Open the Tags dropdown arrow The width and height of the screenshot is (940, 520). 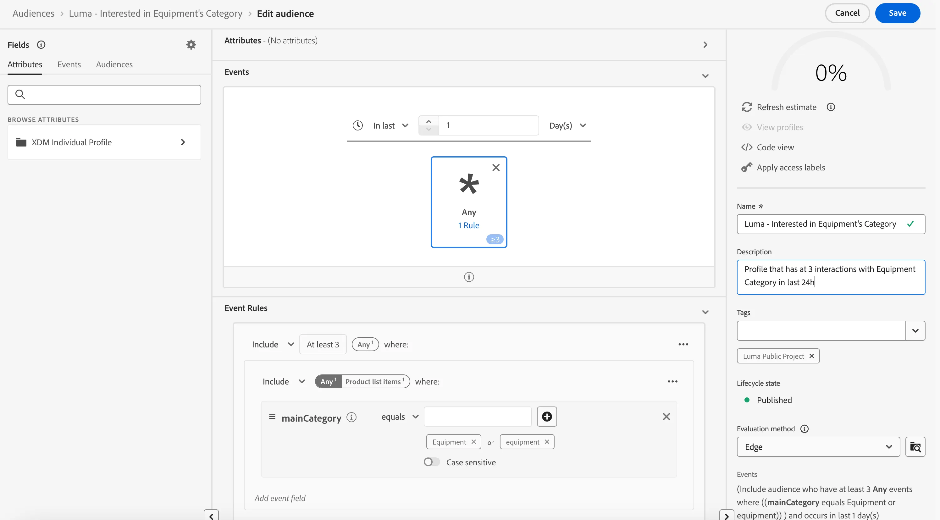tap(915, 331)
